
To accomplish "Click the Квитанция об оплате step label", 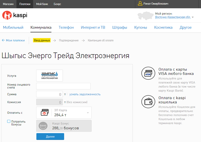I will 100,40.
